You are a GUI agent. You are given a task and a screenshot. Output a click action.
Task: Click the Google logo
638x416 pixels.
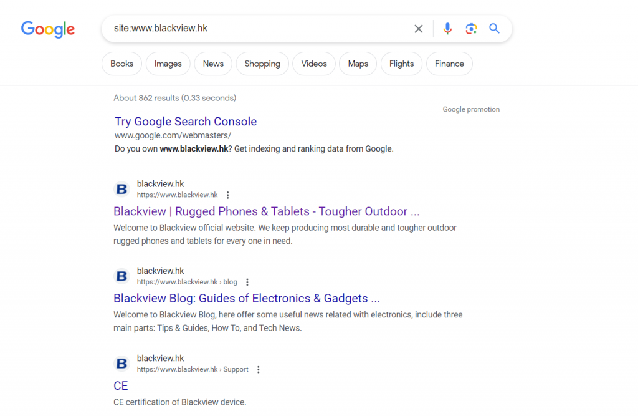pos(48,29)
